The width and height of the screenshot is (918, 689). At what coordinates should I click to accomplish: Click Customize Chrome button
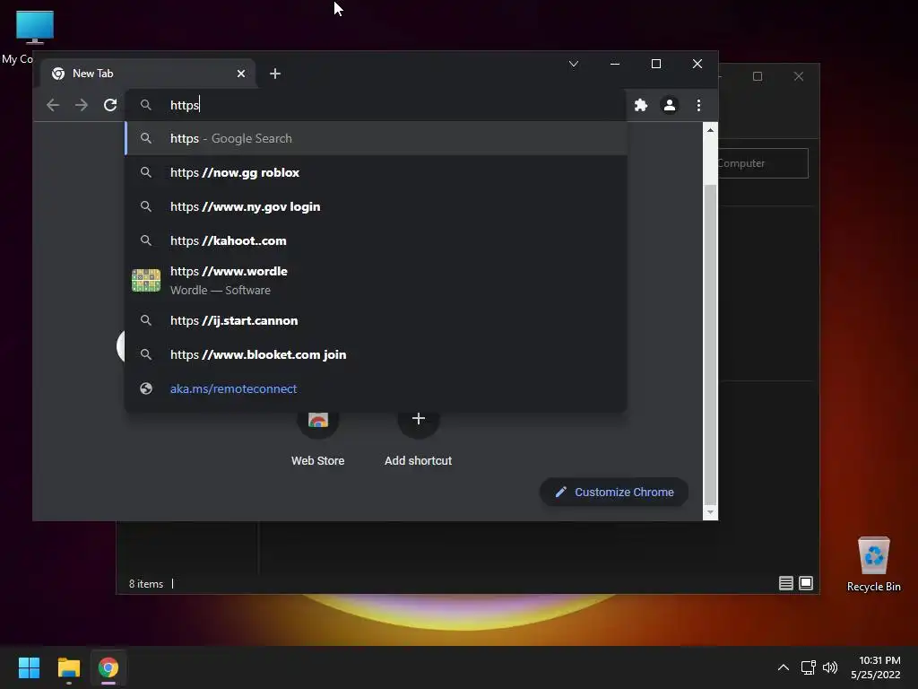click(613, 493)
